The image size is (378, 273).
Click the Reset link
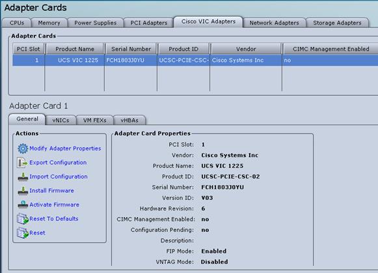tap(37, 233)
